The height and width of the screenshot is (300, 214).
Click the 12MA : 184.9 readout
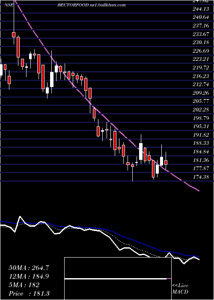tap(29, 276)
